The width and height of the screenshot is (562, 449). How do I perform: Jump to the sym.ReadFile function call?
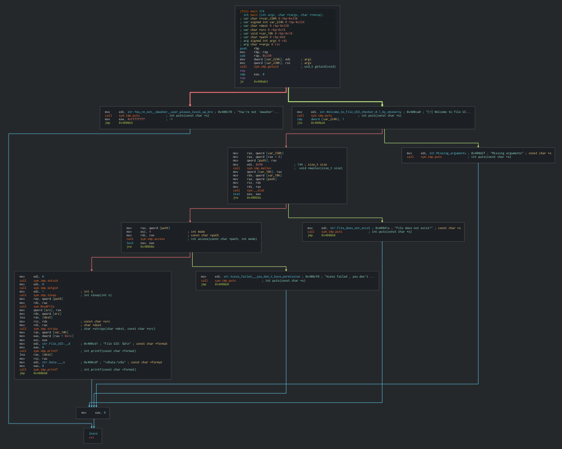[44, 307]
